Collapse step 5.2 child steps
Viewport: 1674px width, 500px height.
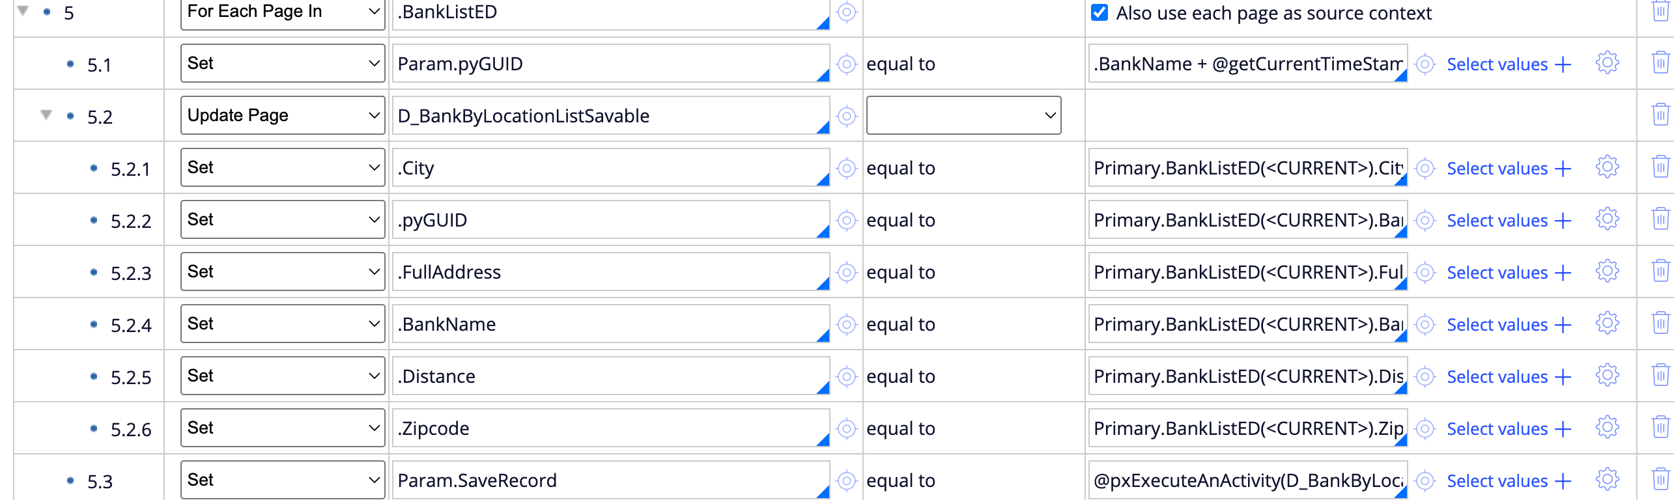(x=46, y=115)
